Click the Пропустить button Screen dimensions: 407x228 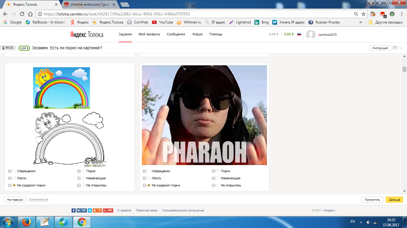click(x=372, y=200)
